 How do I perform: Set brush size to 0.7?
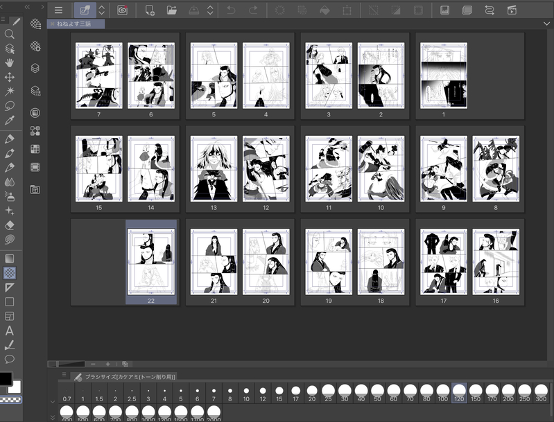tap(67, 393)
